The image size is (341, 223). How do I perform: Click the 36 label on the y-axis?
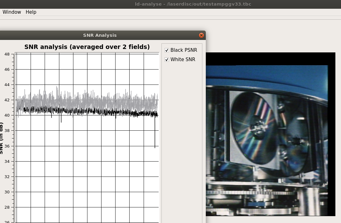pyautogui.click(x=7, y=146)
